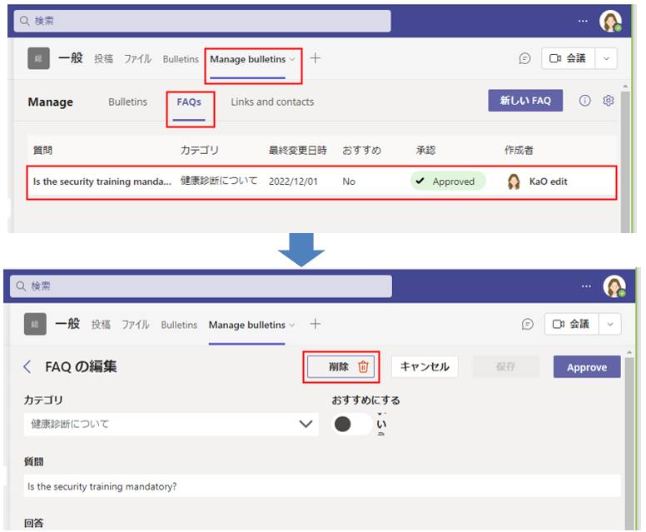The width and height of the screenshot is (646, 532).
Task: Click the 新しい FAQ button
Action: [x=525, y=101]
